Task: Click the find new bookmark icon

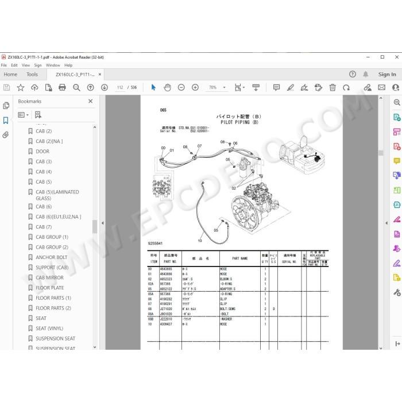Action: (x=38, y=115)
